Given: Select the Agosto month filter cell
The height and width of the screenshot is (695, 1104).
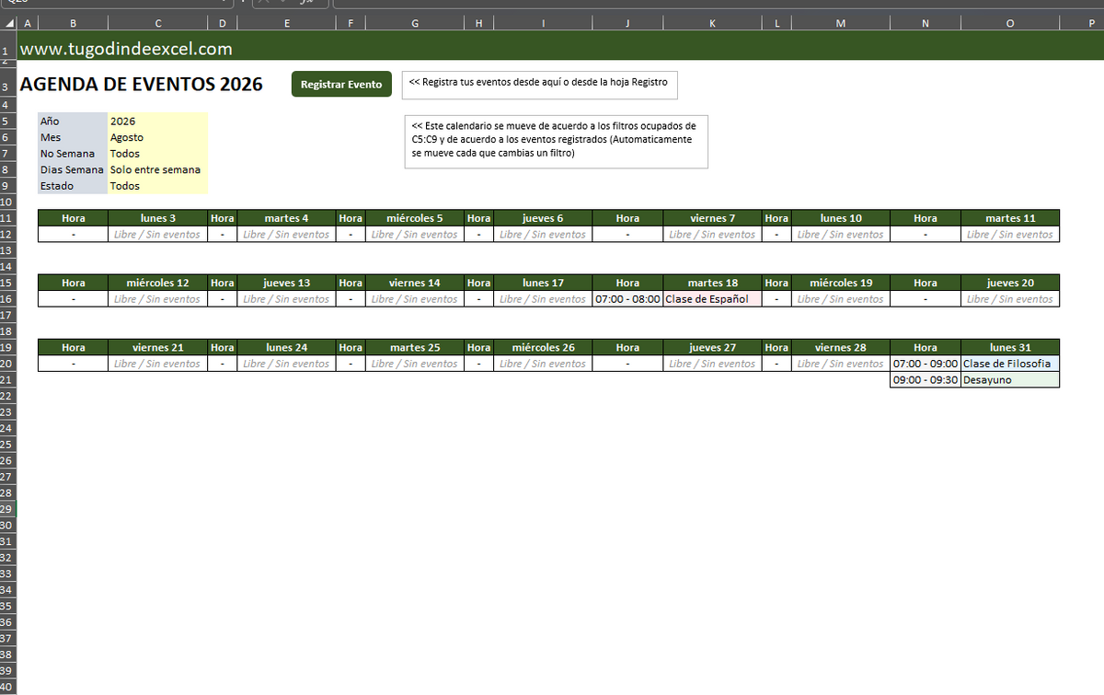Looking at the screenshot, I should [158, 137].
